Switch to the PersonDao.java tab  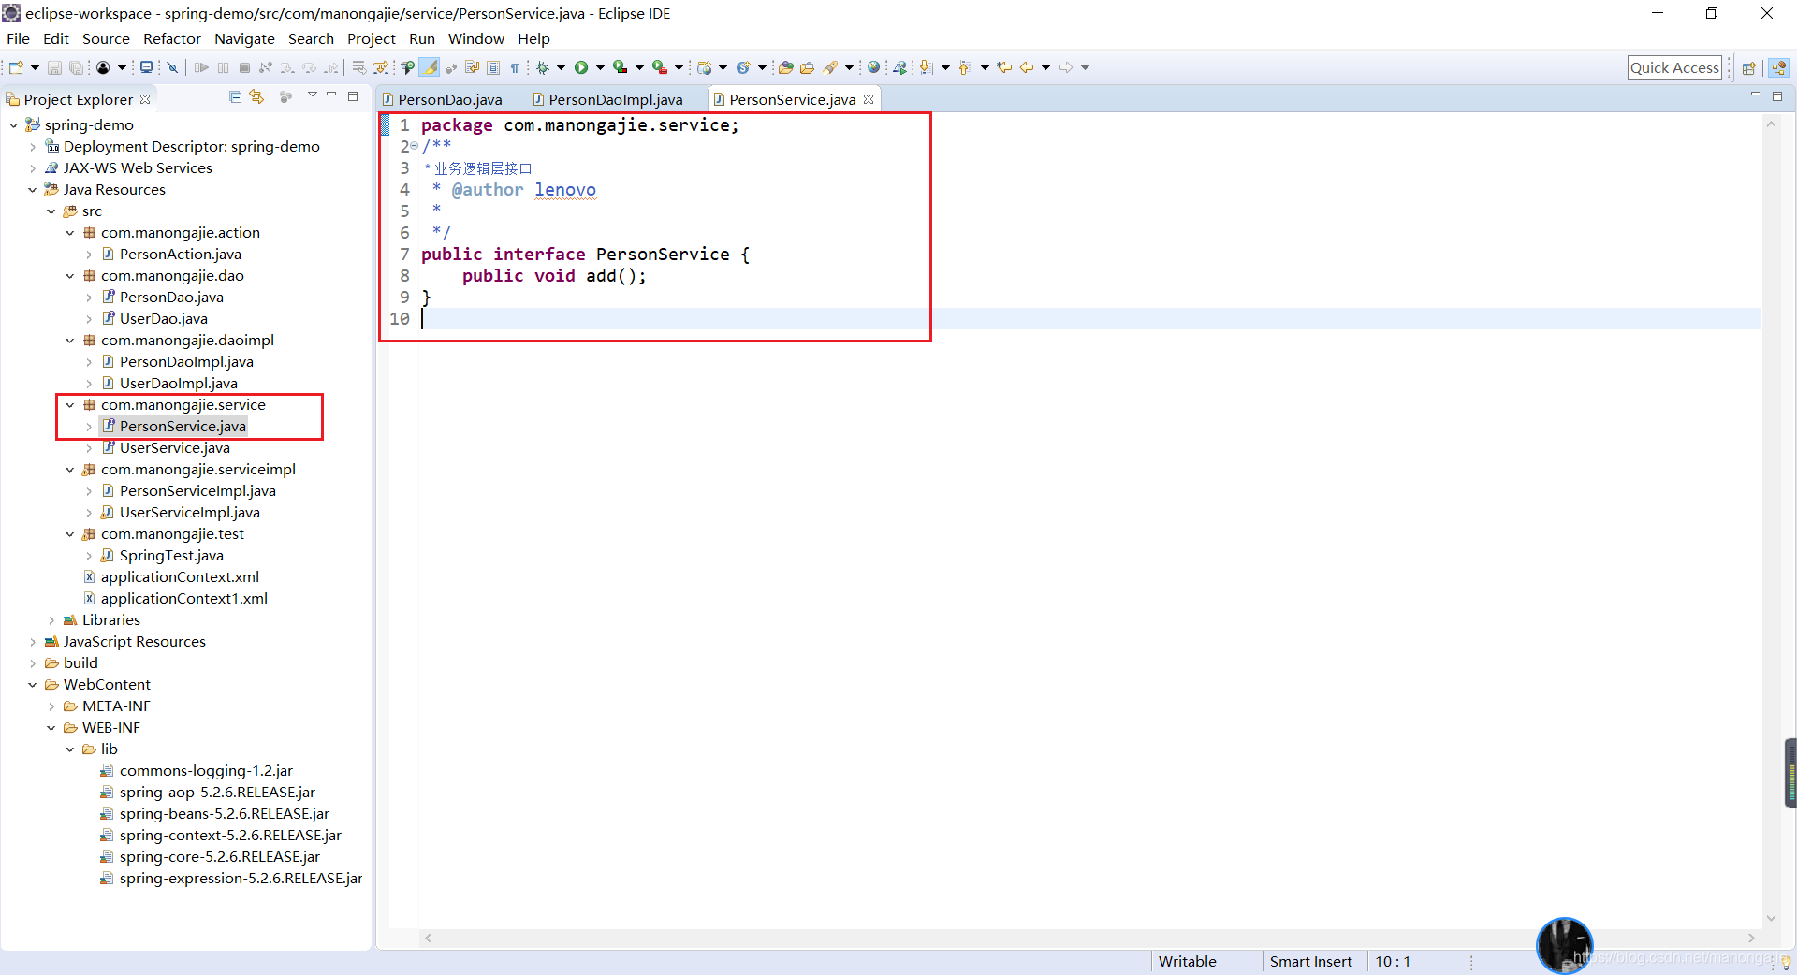tap(443, 99)
